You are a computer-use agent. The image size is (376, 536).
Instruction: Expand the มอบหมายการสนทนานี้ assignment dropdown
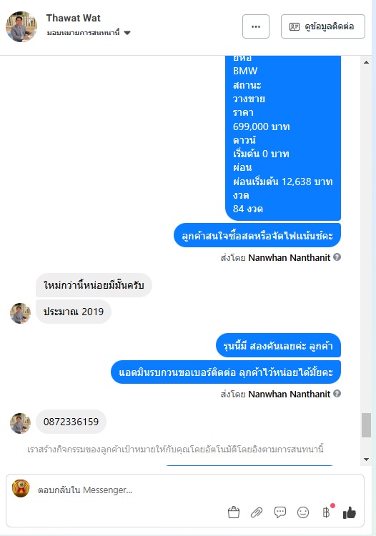point(89,33)
